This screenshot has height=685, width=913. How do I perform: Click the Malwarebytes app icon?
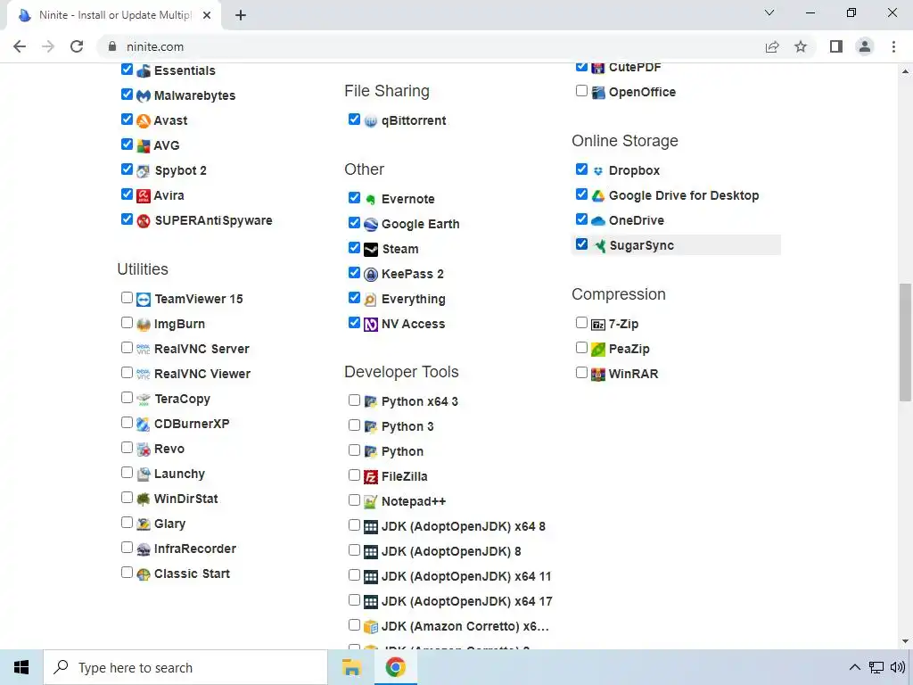(144, 95)
